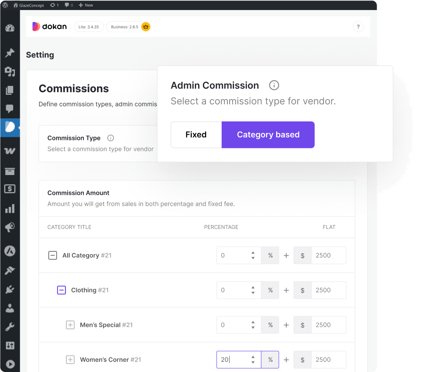The width and height of the screenshot is (439, 372).
Task: Collapse the All Category row
Action: click(x=53, y=255)
